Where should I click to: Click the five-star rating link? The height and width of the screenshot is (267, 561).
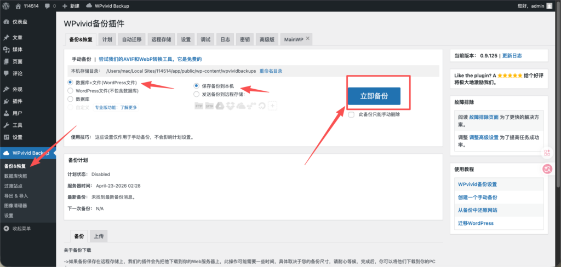tap(510, 76)
